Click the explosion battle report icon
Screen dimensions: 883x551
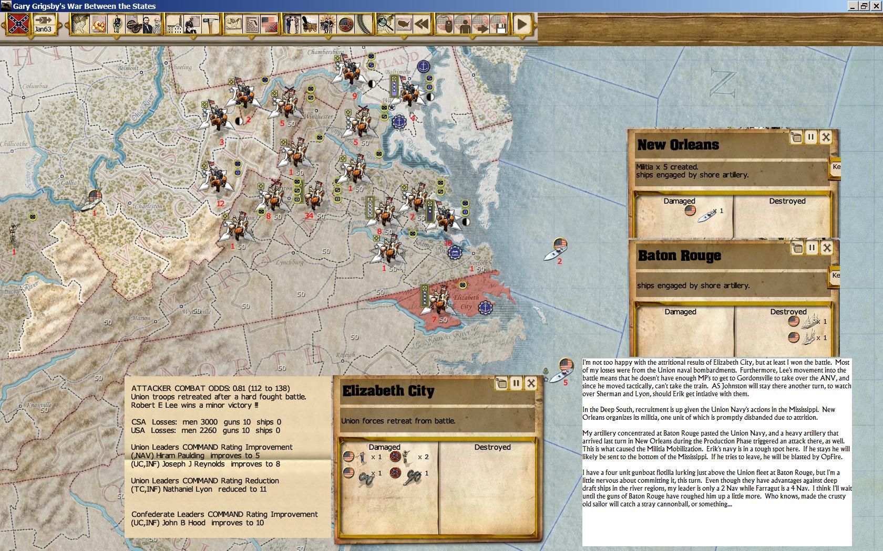click(98, 24)
